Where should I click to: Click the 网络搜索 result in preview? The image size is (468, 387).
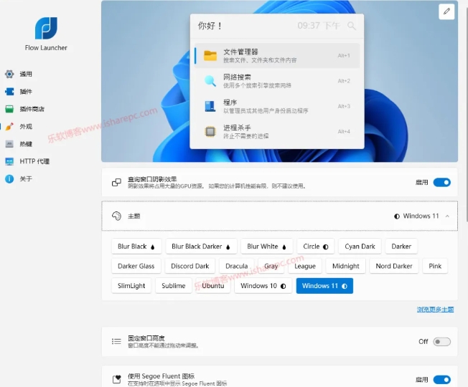[x=277, y=81]
